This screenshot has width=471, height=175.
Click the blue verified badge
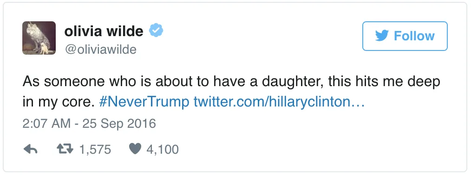coord(156,31)
